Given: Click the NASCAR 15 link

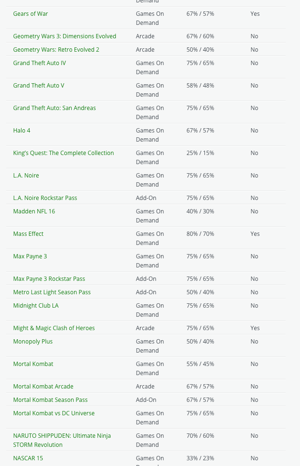Looking at the screenshot, I should (x=28, y=458).
